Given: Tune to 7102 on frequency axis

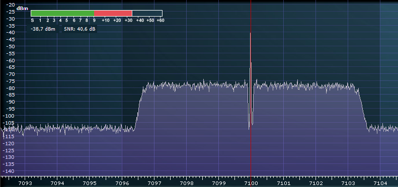Looking at the screenshot, I should (315, 183).
